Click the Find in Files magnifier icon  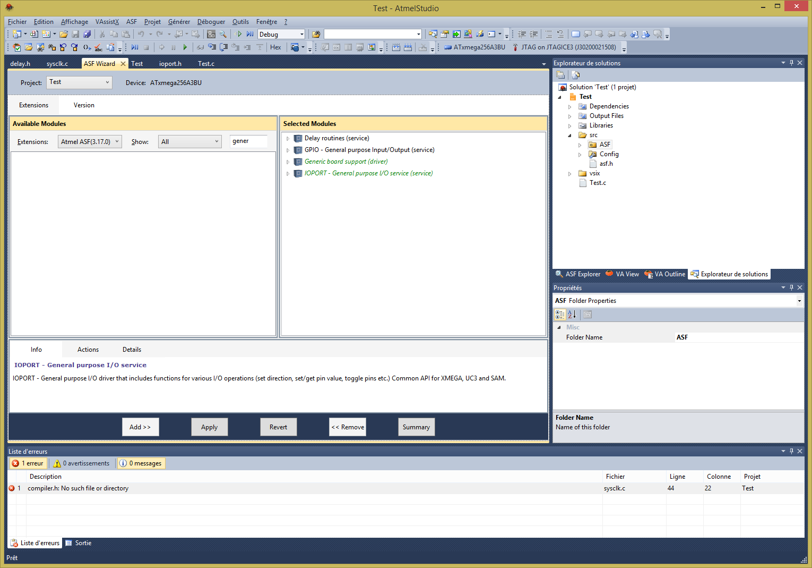click(223, 34)
